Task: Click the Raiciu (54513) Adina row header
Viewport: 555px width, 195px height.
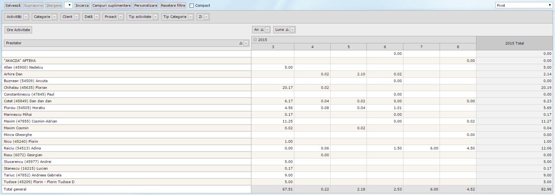Action: coord(22,148)
